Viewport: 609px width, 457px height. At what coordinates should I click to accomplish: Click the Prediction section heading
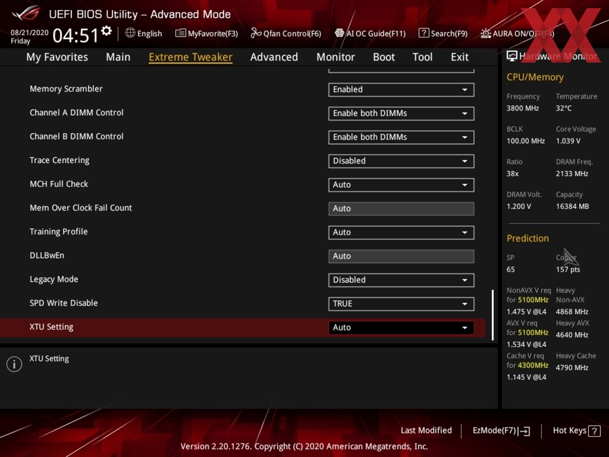click(528, 238)
